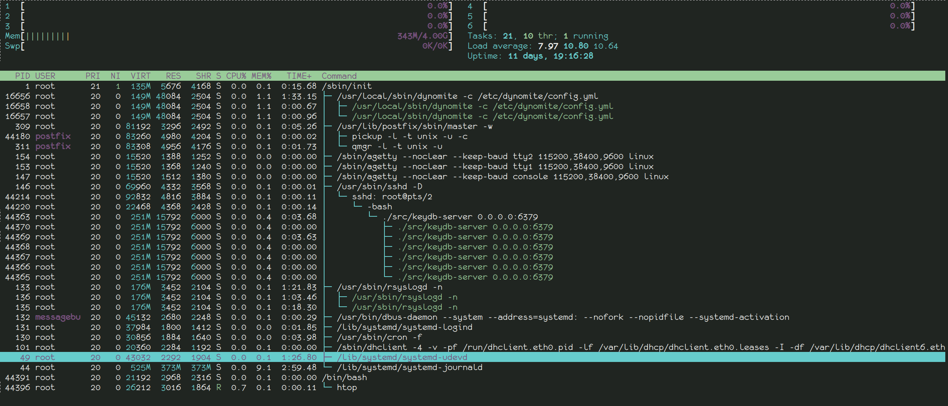Collapse the keydb-server child process subtree

point(456,216)
